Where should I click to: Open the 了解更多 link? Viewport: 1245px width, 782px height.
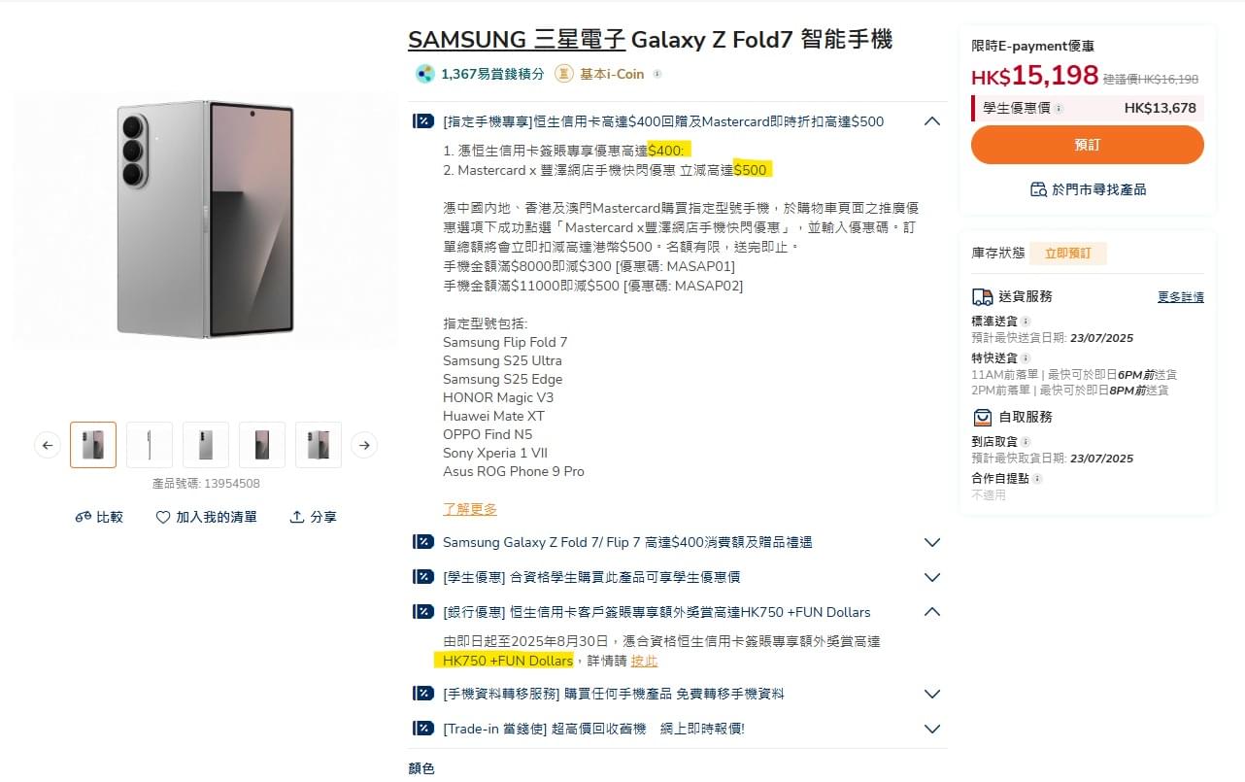tap(470, 509)
